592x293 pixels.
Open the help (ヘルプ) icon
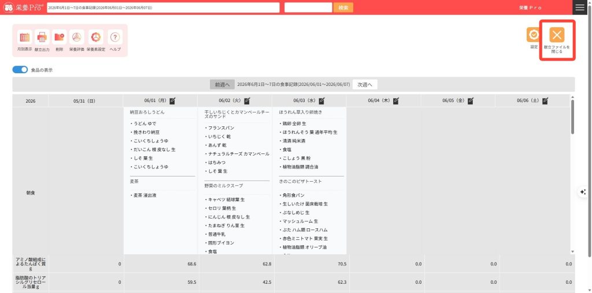pos(115,37)
